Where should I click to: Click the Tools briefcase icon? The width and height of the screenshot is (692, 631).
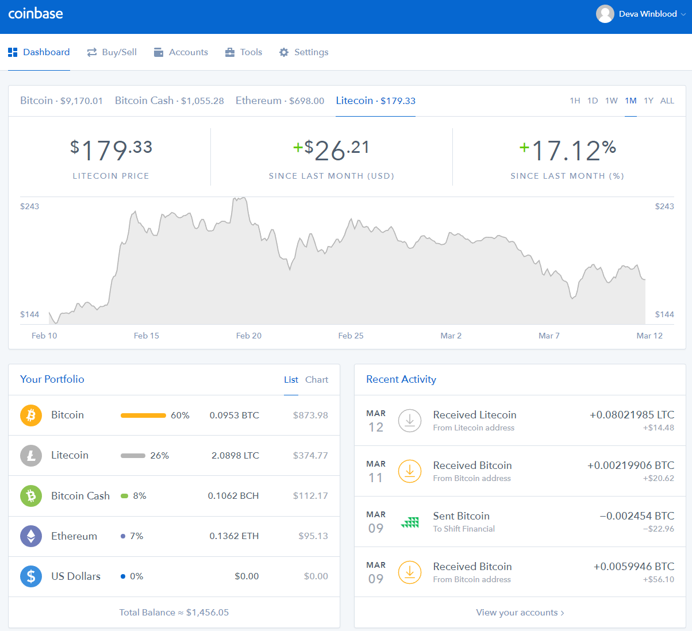(230, 52)
